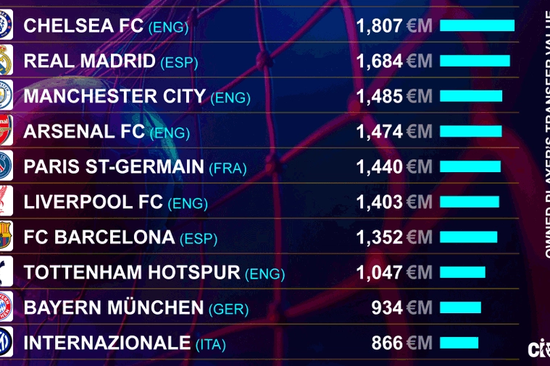
Task: Select the CHELSEA FC team name
Action: [83, 26]
